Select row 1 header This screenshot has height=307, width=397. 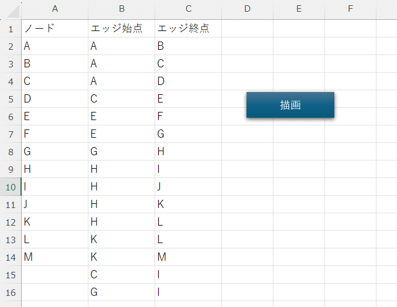11,29
